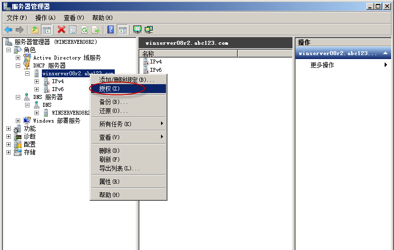The height and width of the screenshot is (250, 394).
Task: Expand Active Directory 域服务 node
Action: [18, 58]
